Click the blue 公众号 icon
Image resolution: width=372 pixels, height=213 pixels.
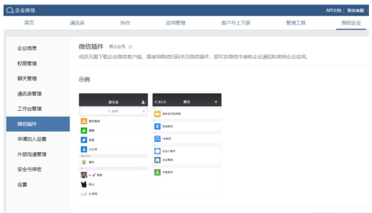pos(84,149)
